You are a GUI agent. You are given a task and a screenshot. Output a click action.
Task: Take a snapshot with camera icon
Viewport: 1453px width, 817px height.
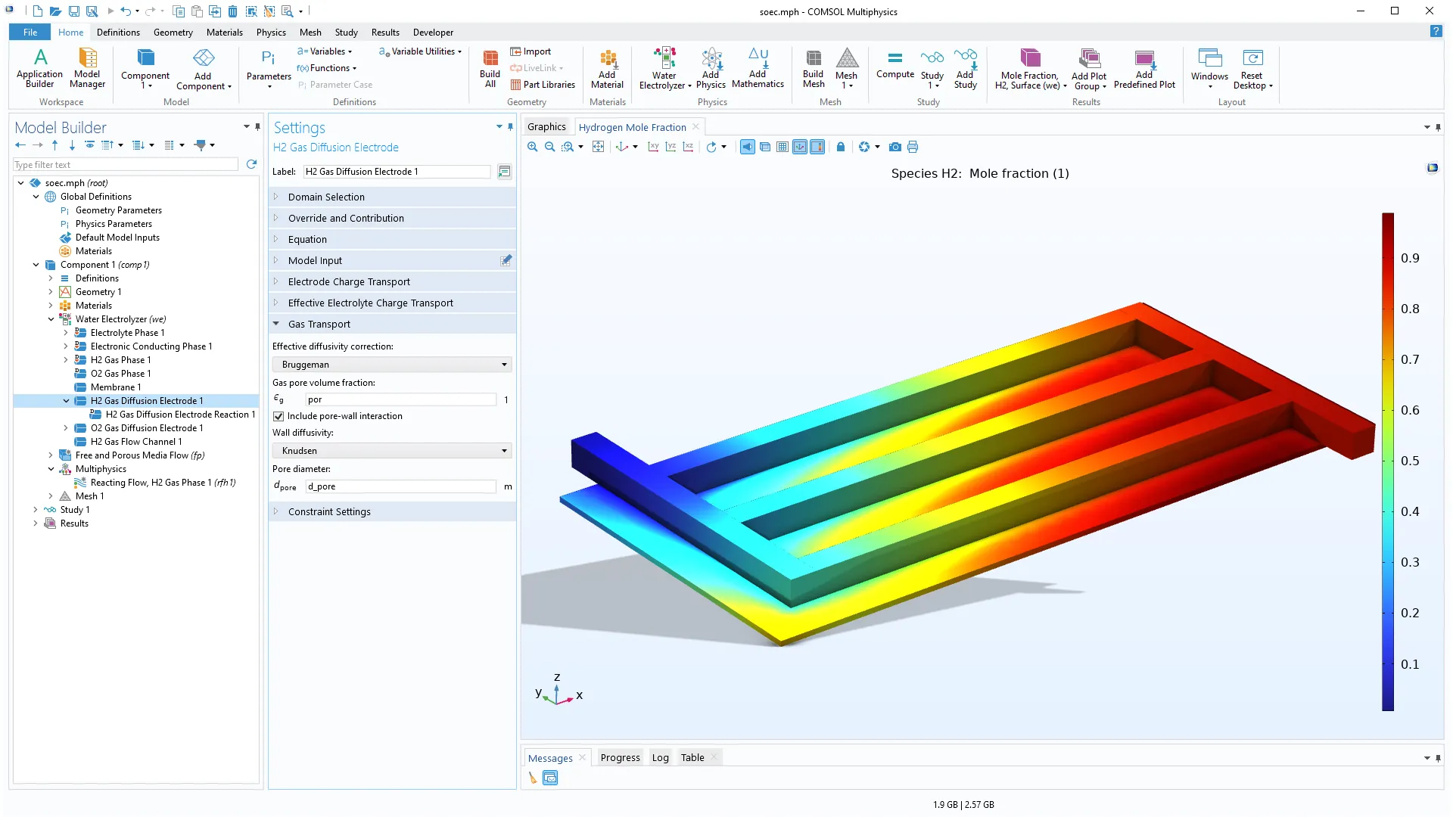point(895,147)
